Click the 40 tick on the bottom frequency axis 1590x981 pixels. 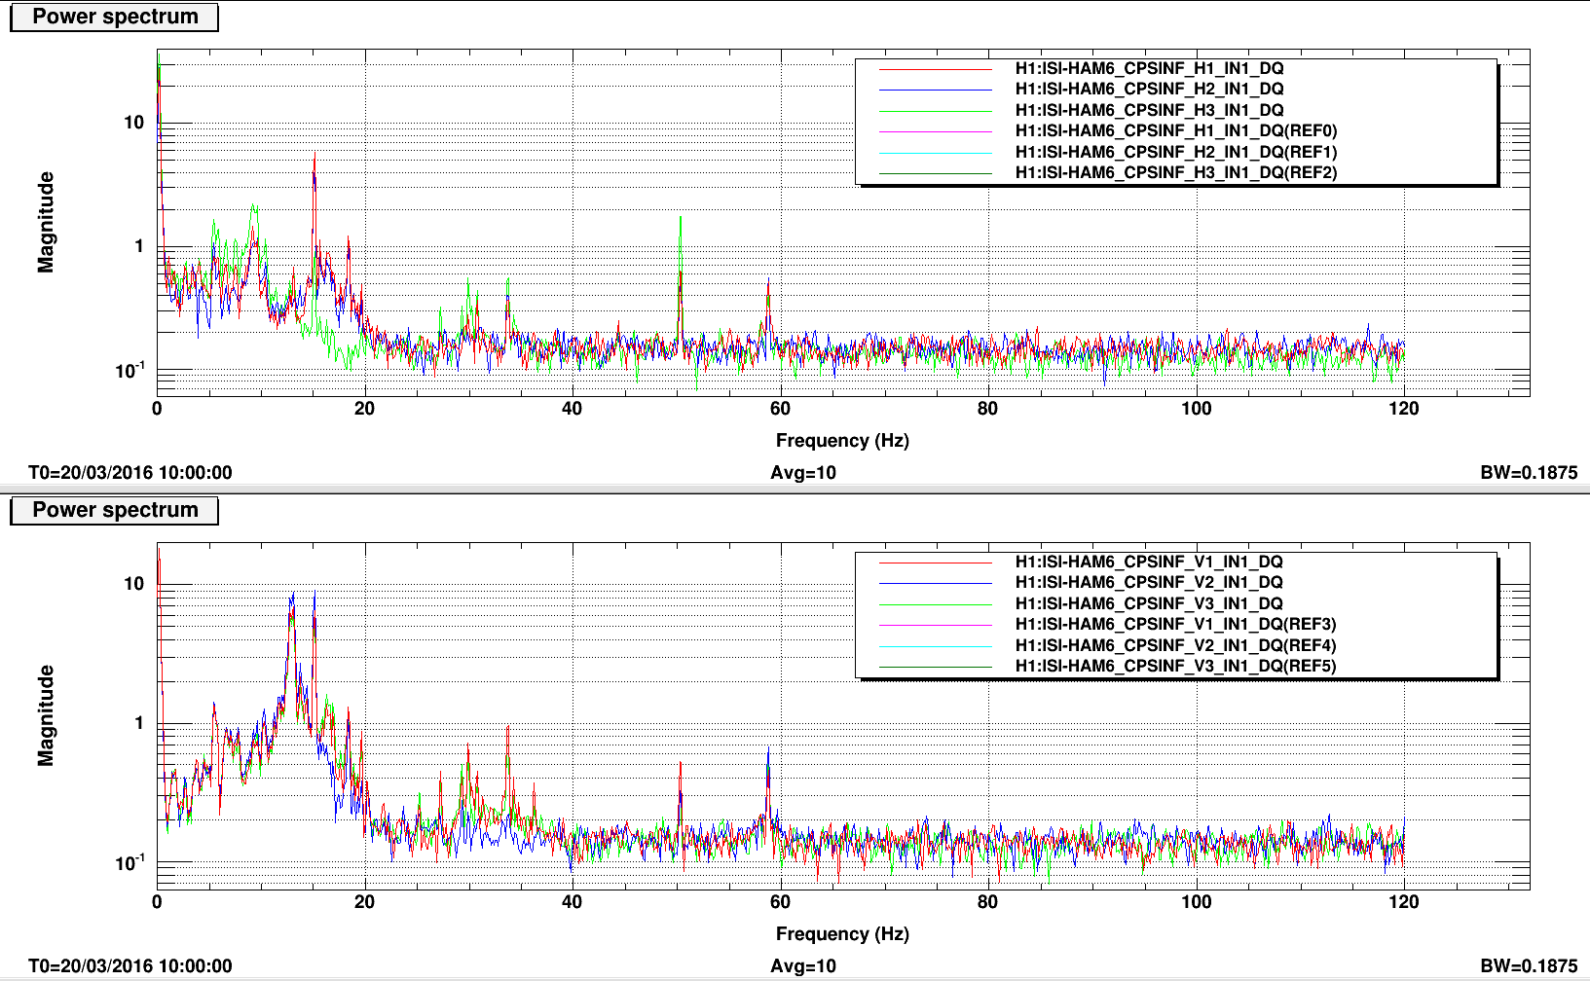pos(572,902)
